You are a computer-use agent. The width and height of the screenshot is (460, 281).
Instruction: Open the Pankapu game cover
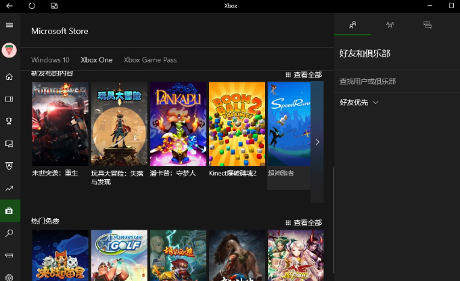pos(178,124)
